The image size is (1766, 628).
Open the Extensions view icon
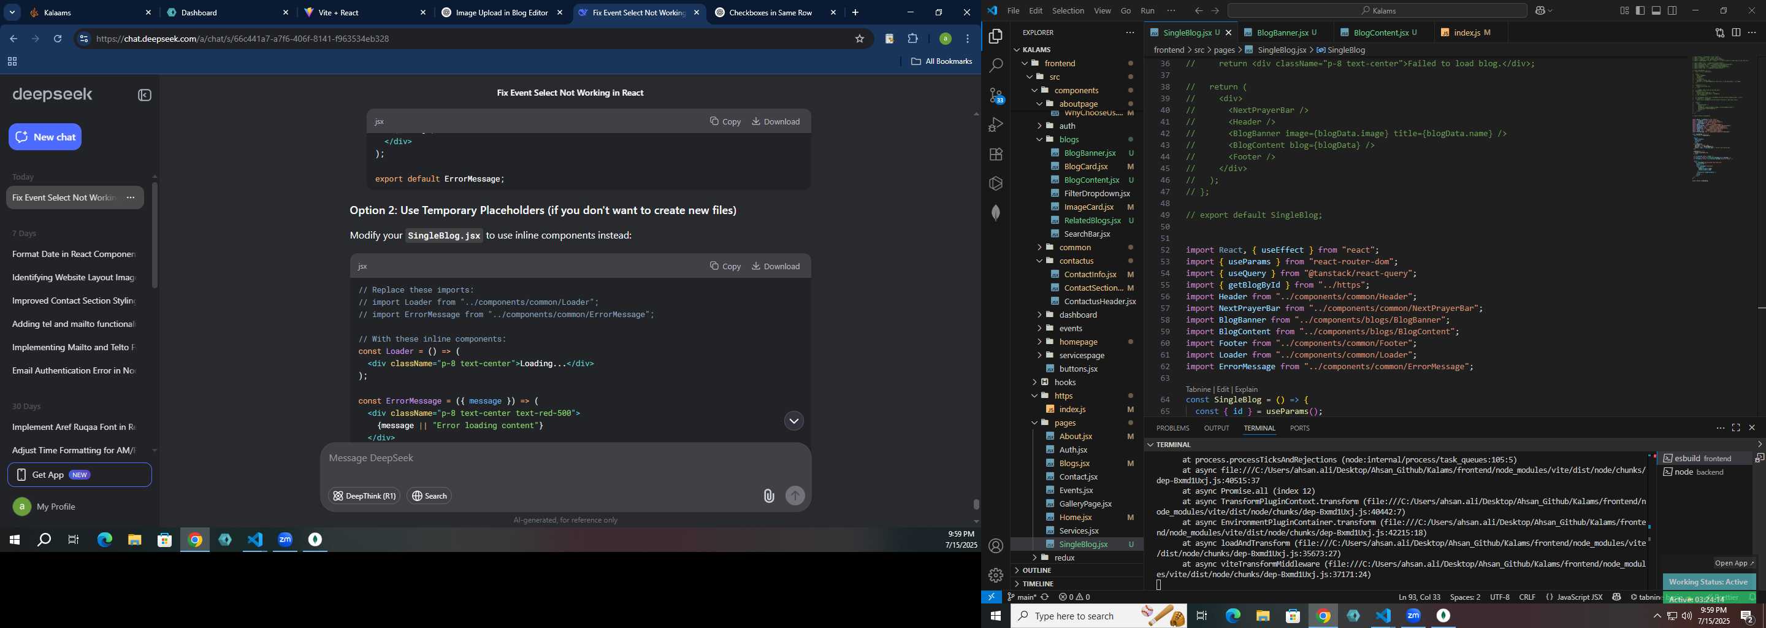(995, 155)
